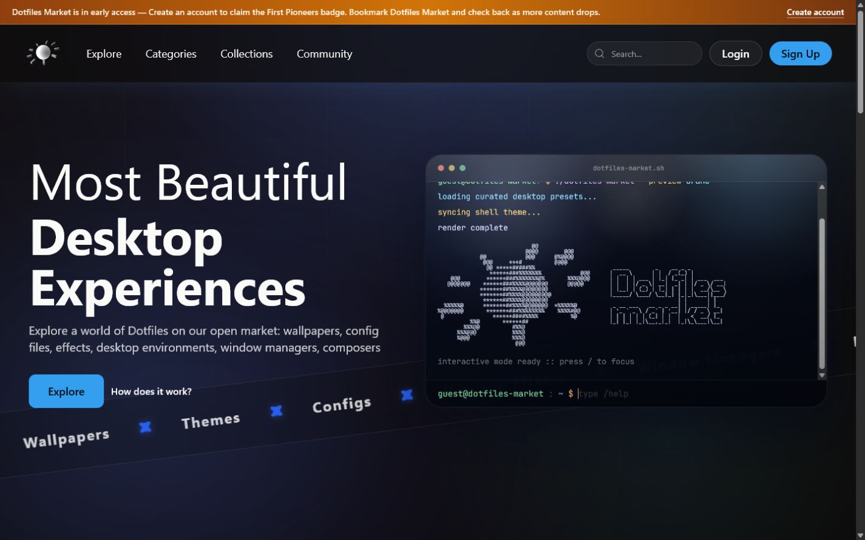Click the ASCII sun art in terminal
865x540 pixels.
pyautogui.click(x=514, y=295)
